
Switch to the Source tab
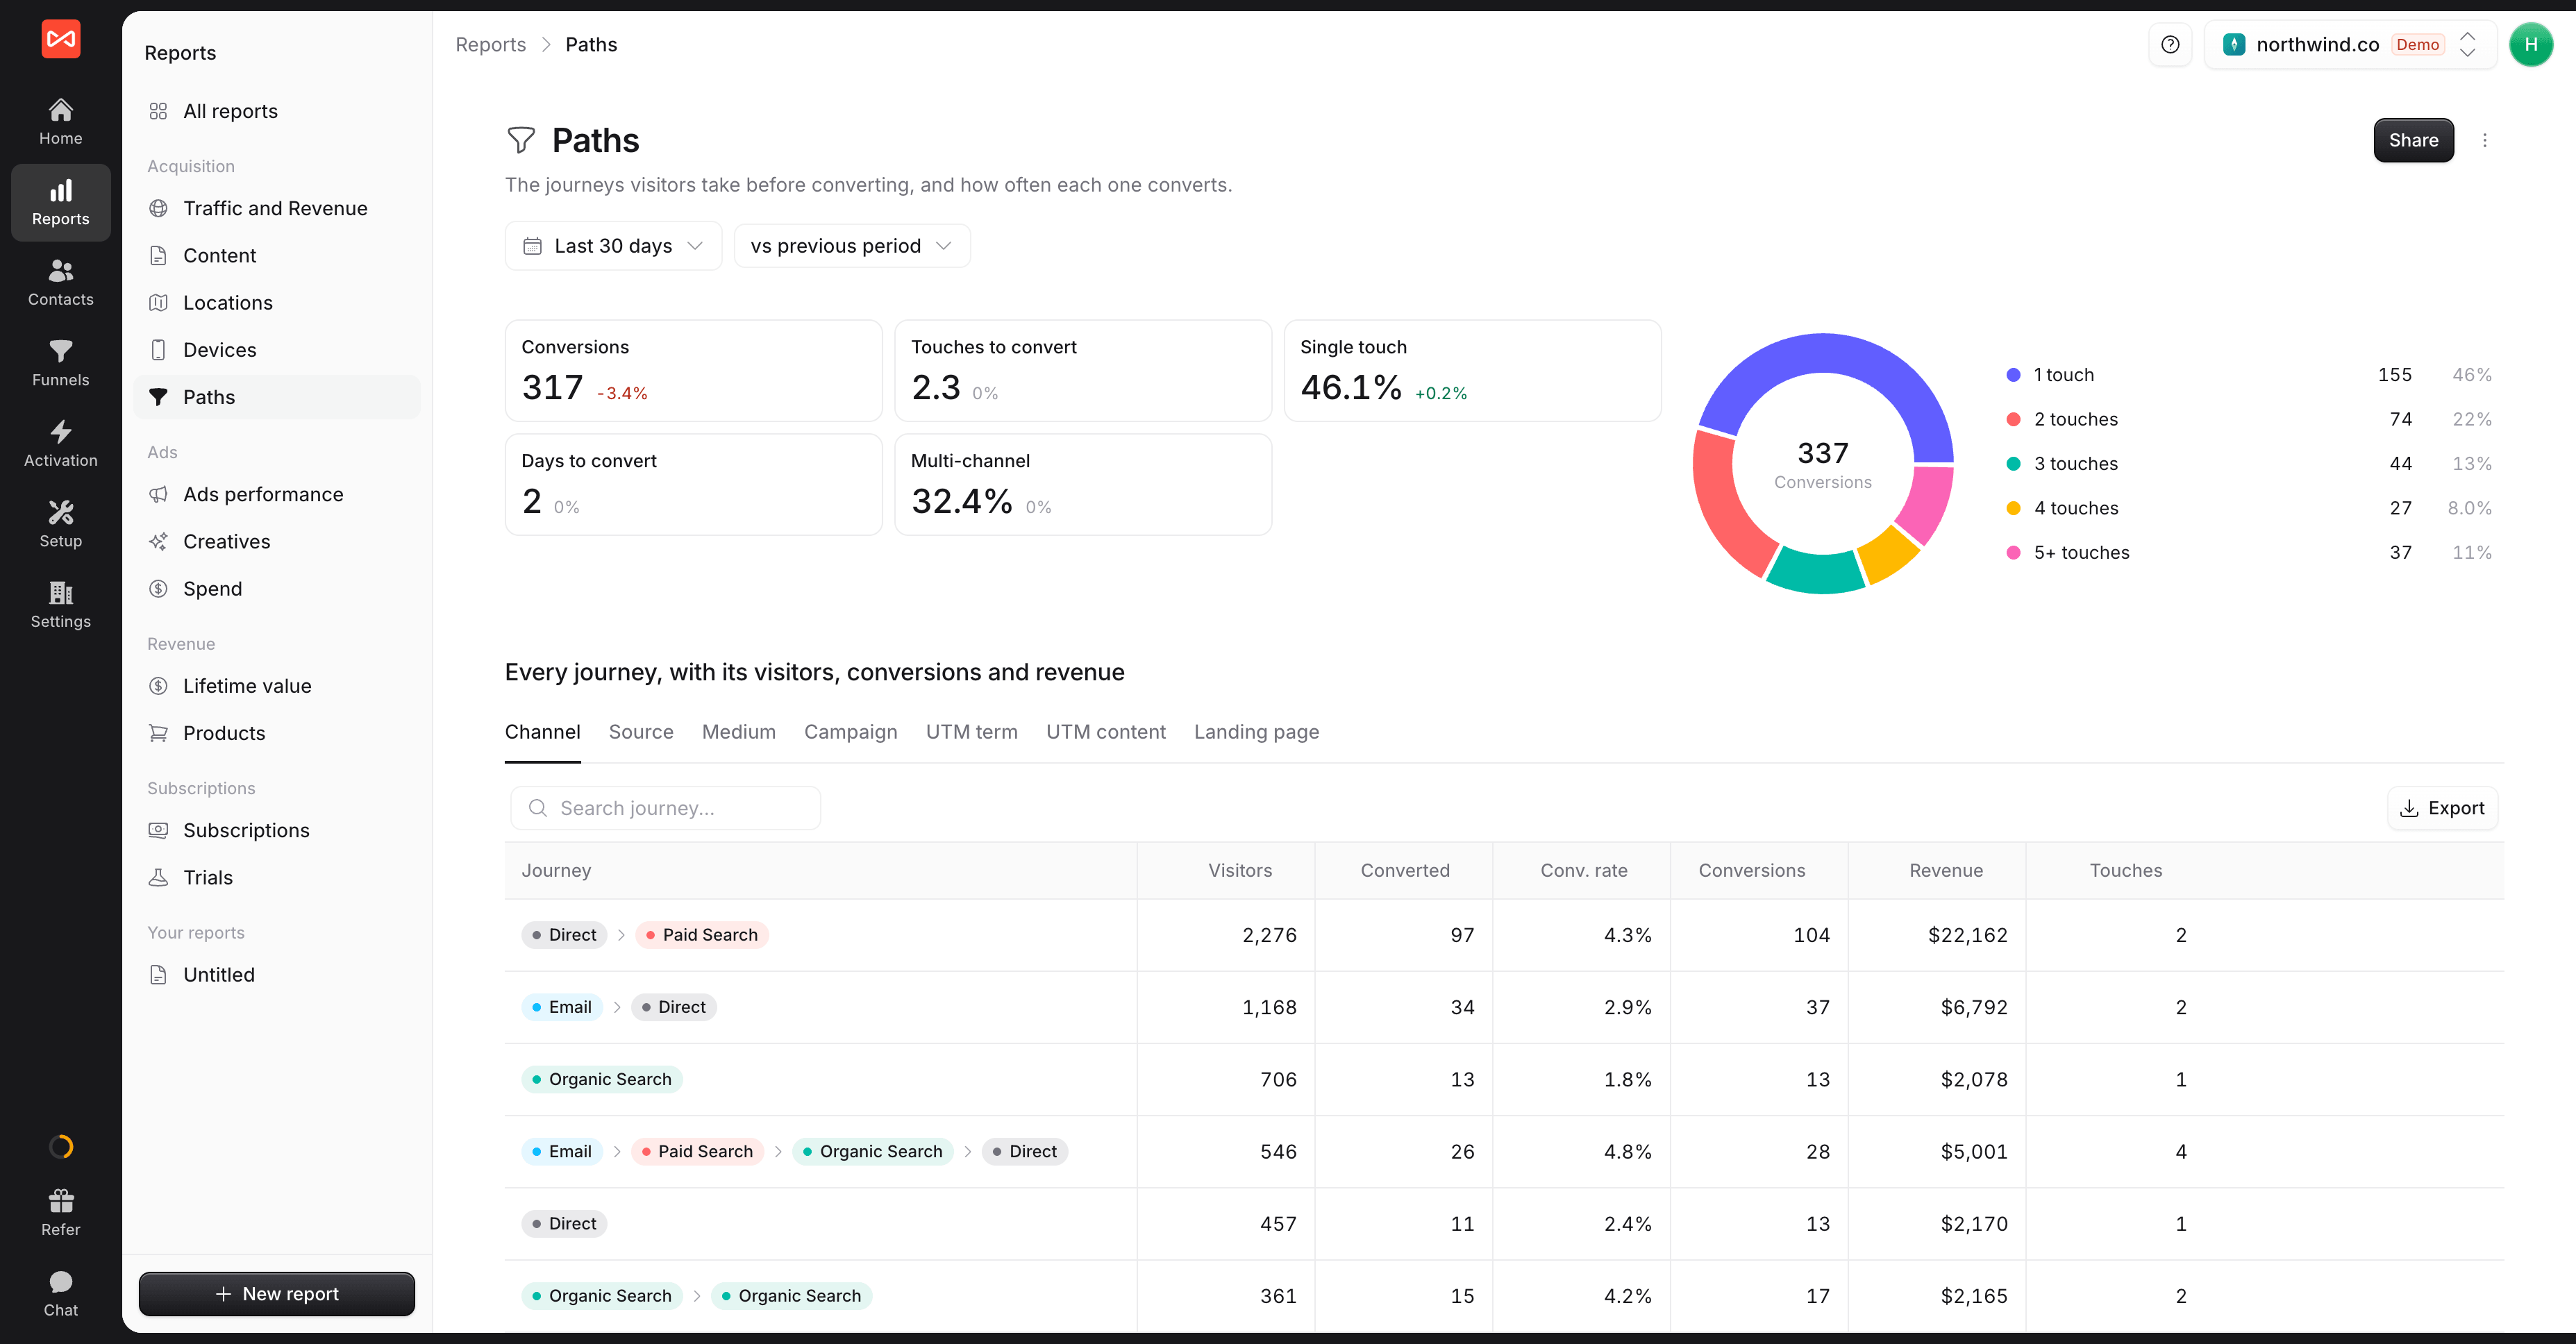pos(640,732)
